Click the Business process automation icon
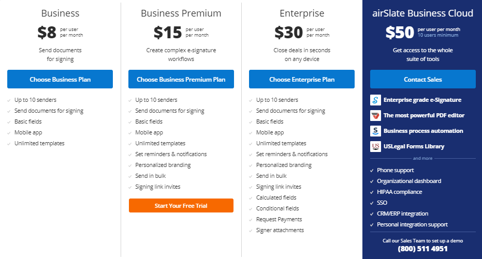The height and width of the screenshot is (259, 482). click(x=375, y=131)
